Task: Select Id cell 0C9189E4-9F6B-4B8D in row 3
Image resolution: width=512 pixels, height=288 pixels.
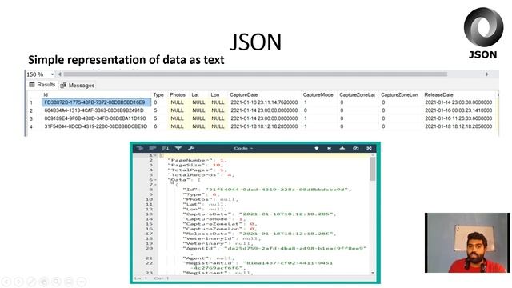Action: pyautogui.click(x=95, y=118)
